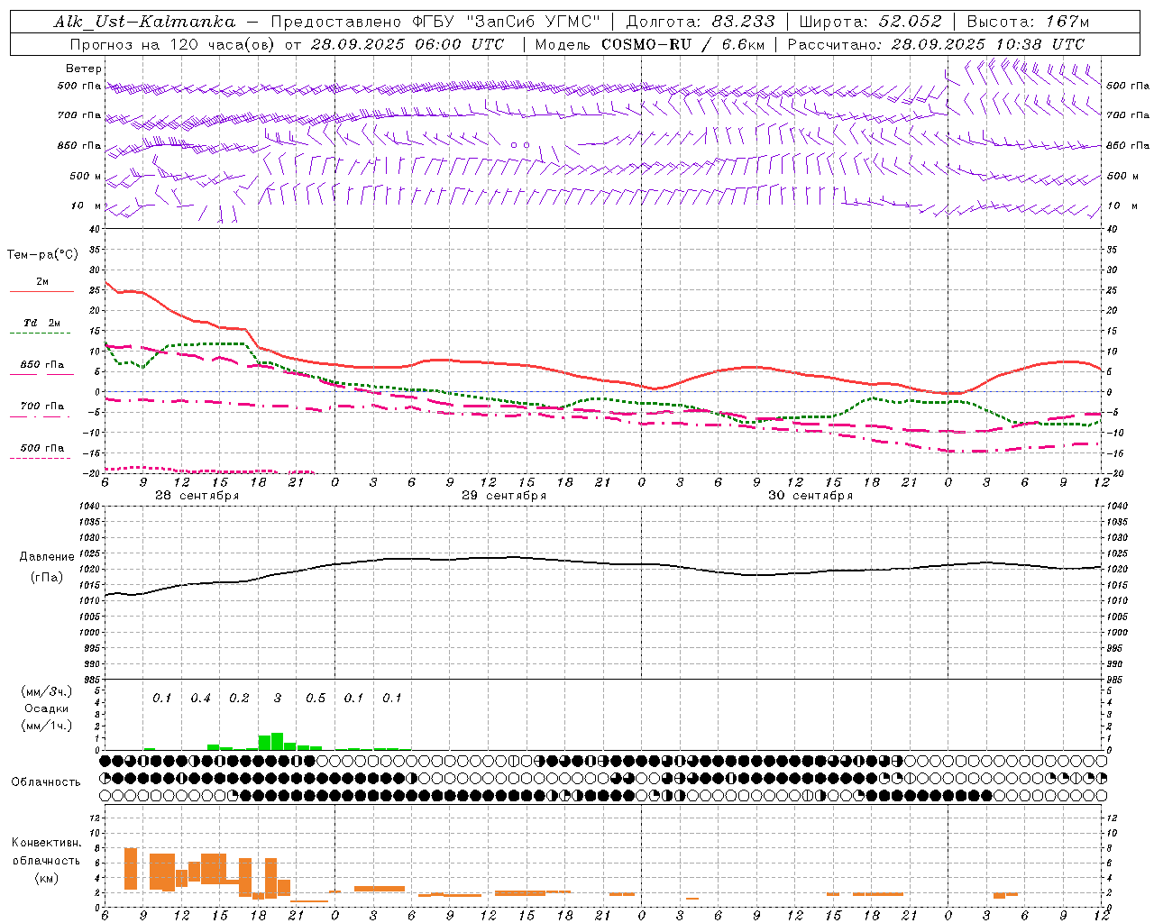Screen dimensions: 1154x923
Task: Click the 3-hour precipitation value 0.4
Action: coord(200,699)
